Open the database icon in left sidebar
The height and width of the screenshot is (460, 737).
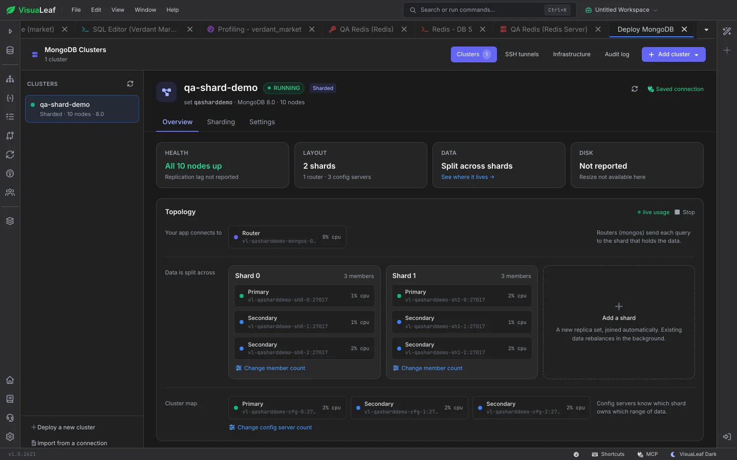point(10,50)
